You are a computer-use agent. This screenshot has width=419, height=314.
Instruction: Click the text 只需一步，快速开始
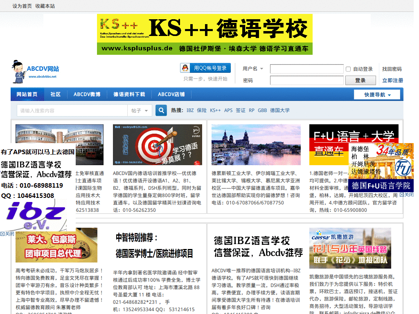205,79
